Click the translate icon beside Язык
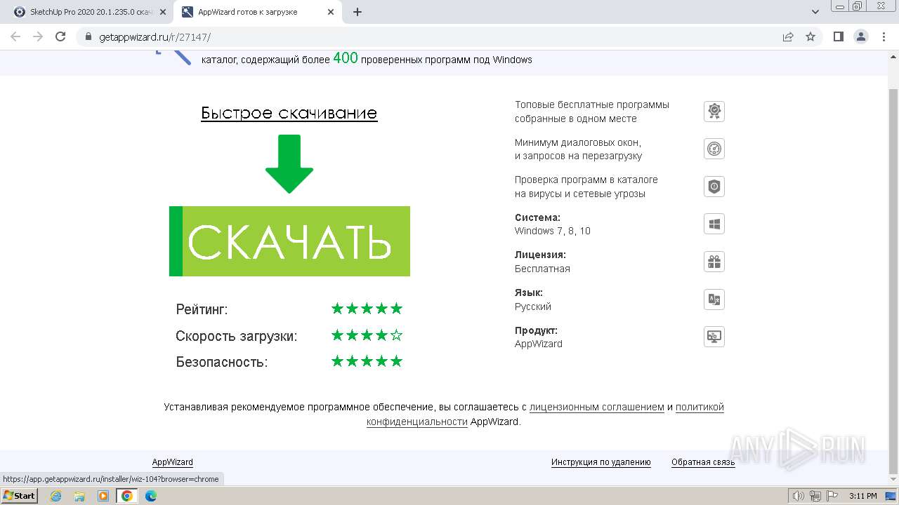The image size is (899, 505). [x=714, y=299]
